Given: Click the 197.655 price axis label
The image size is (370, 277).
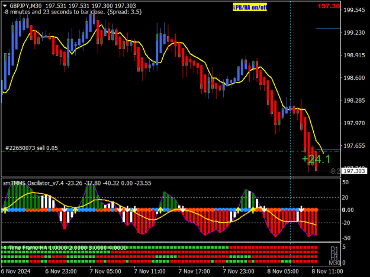Looking at the screenshot, I should [x=354, y=146].
